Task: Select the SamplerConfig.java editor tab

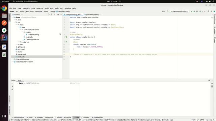Action: click(x=73, y=14)
